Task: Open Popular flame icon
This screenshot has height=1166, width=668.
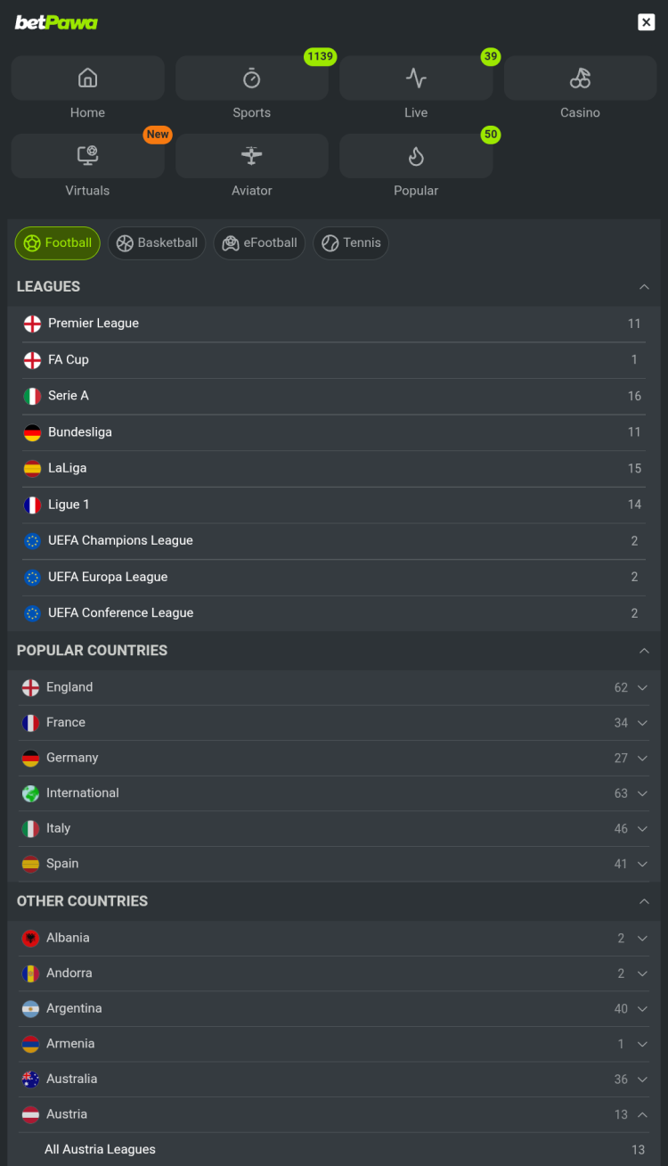Action: tap(416, 156)
